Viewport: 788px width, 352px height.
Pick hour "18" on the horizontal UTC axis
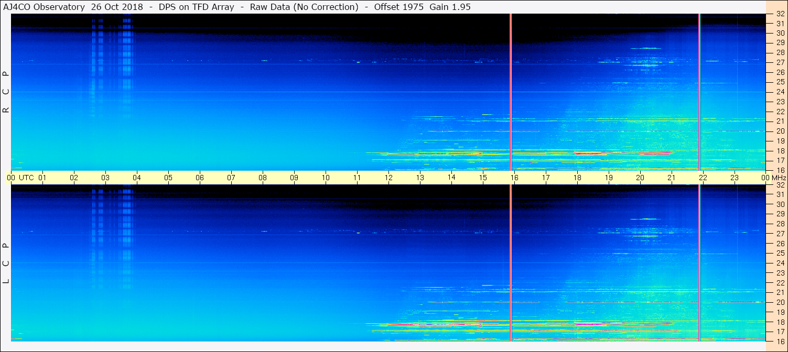[577, 178]
